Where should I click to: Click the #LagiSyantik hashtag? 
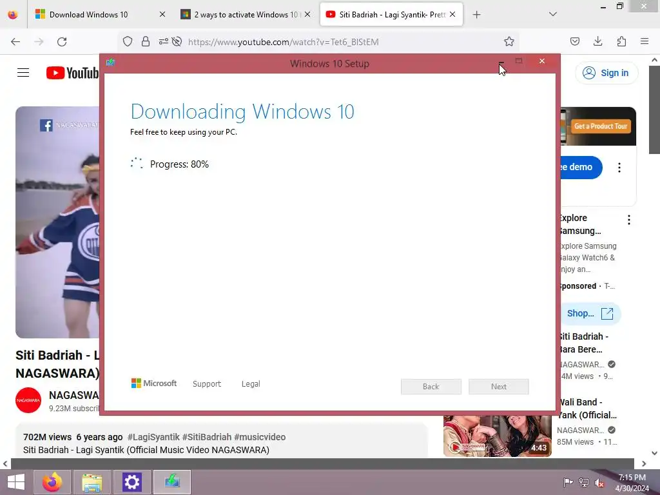pyautogui.click(x=153, y=437)
